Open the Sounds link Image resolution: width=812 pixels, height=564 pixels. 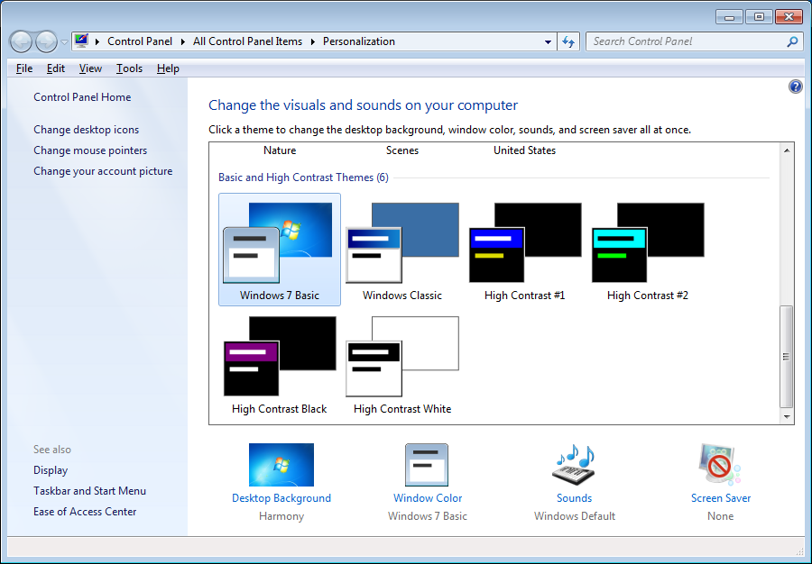click(x=575, y=498)
